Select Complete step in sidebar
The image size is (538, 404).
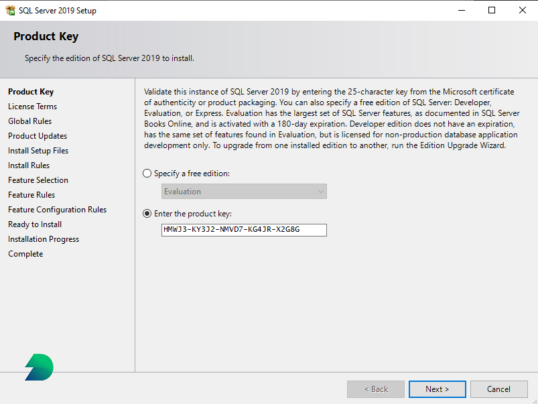pos(25,254)
